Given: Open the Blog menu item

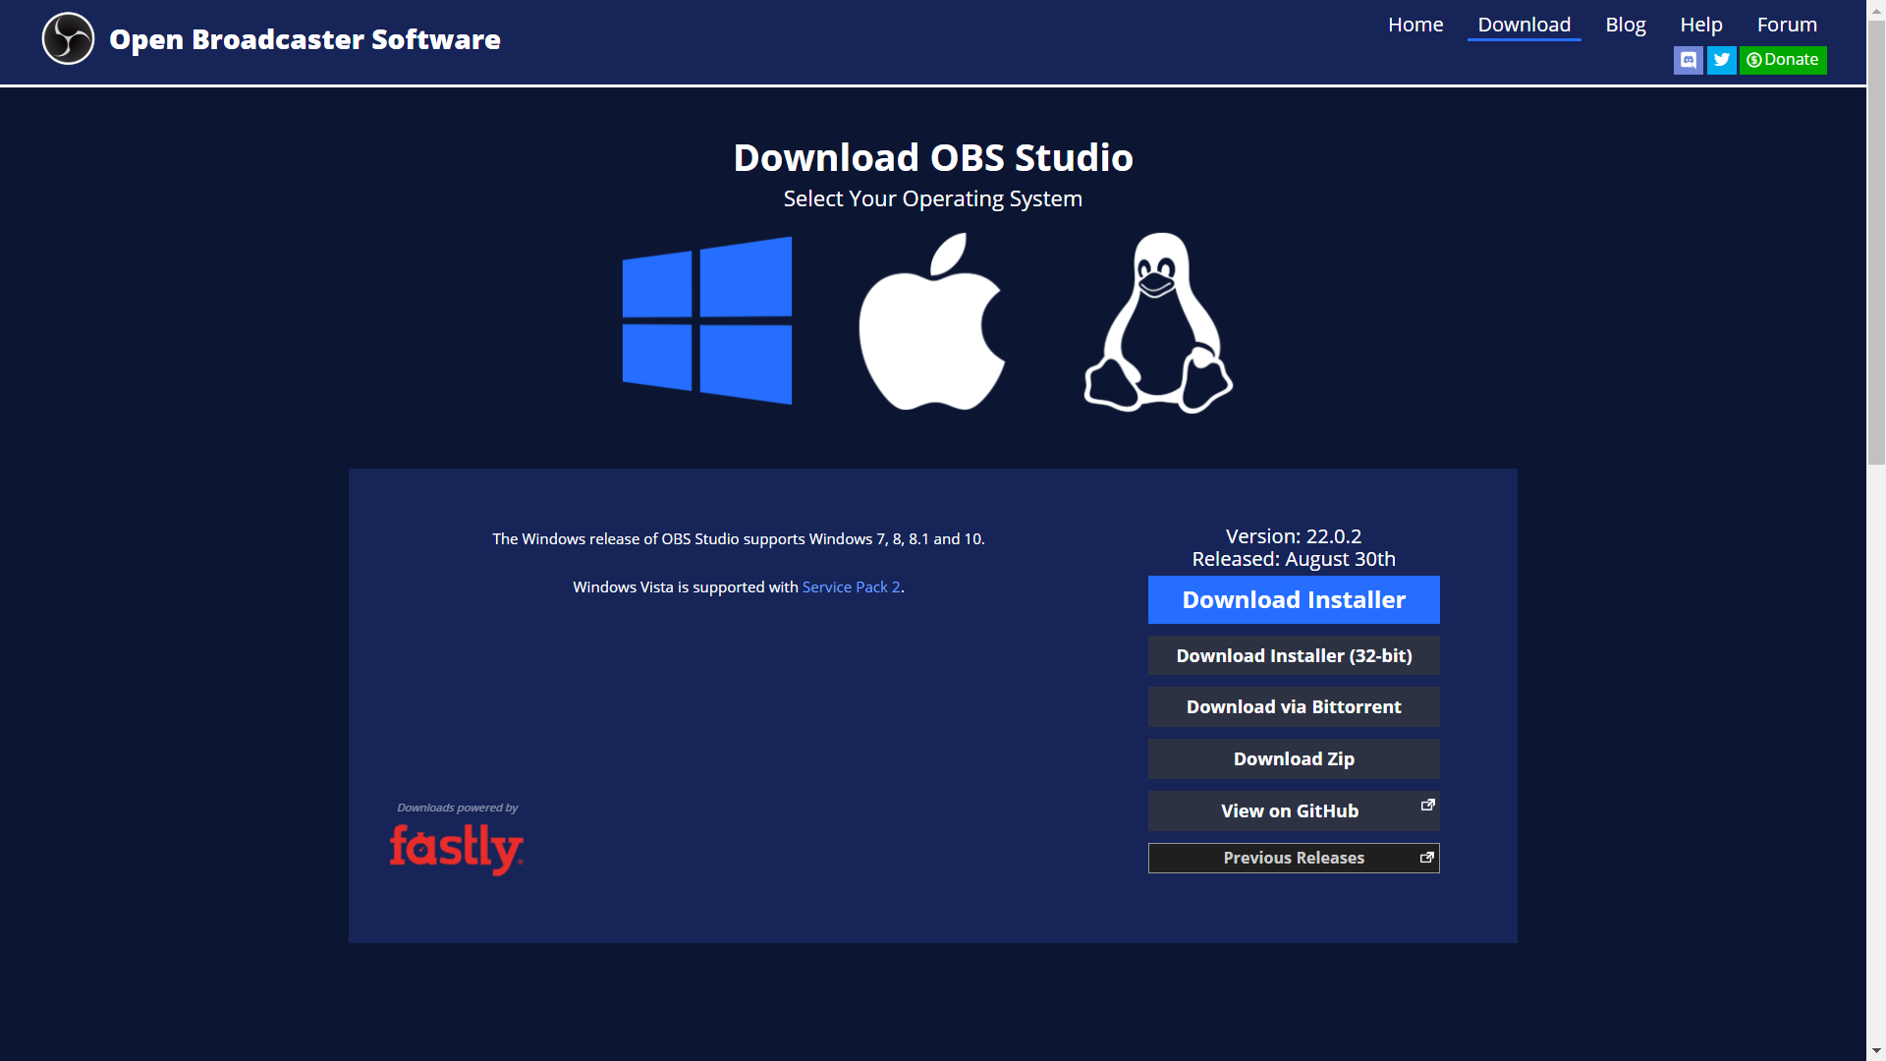Looking at the screenshot, I should 1625,25.
